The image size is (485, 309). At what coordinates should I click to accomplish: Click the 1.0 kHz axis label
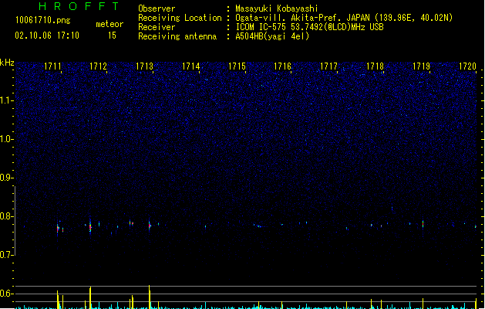tap(5, 139)
